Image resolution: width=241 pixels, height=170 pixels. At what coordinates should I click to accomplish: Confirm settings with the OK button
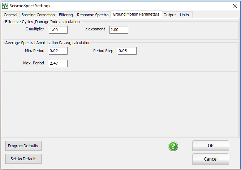(x=211, y=146)
